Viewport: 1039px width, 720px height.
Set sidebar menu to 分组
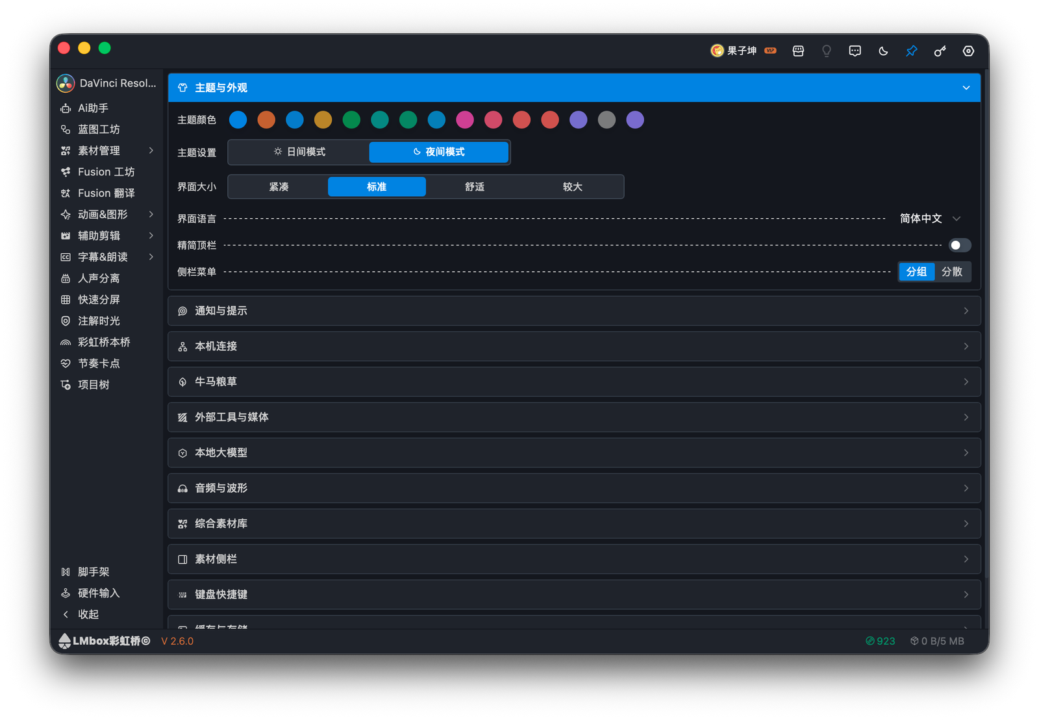pyautogui.click(x=916, y=271)
